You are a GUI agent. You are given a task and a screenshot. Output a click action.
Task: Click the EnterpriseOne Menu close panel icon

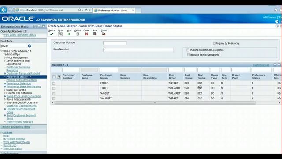coord(43,26)
